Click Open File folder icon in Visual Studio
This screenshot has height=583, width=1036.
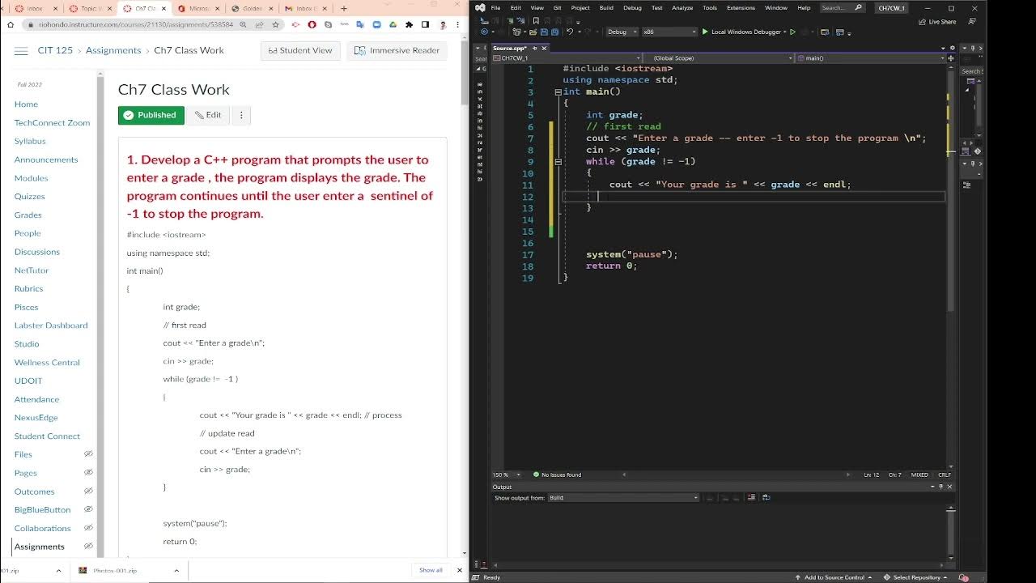pos(533,32)
